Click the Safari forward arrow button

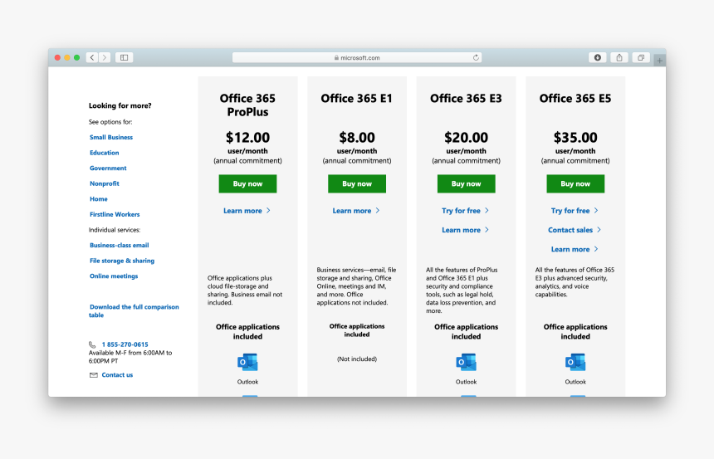click(x=104, y=57)
